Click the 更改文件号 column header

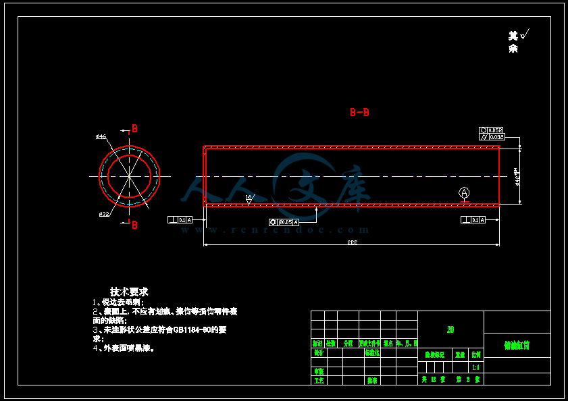[370, 343]
